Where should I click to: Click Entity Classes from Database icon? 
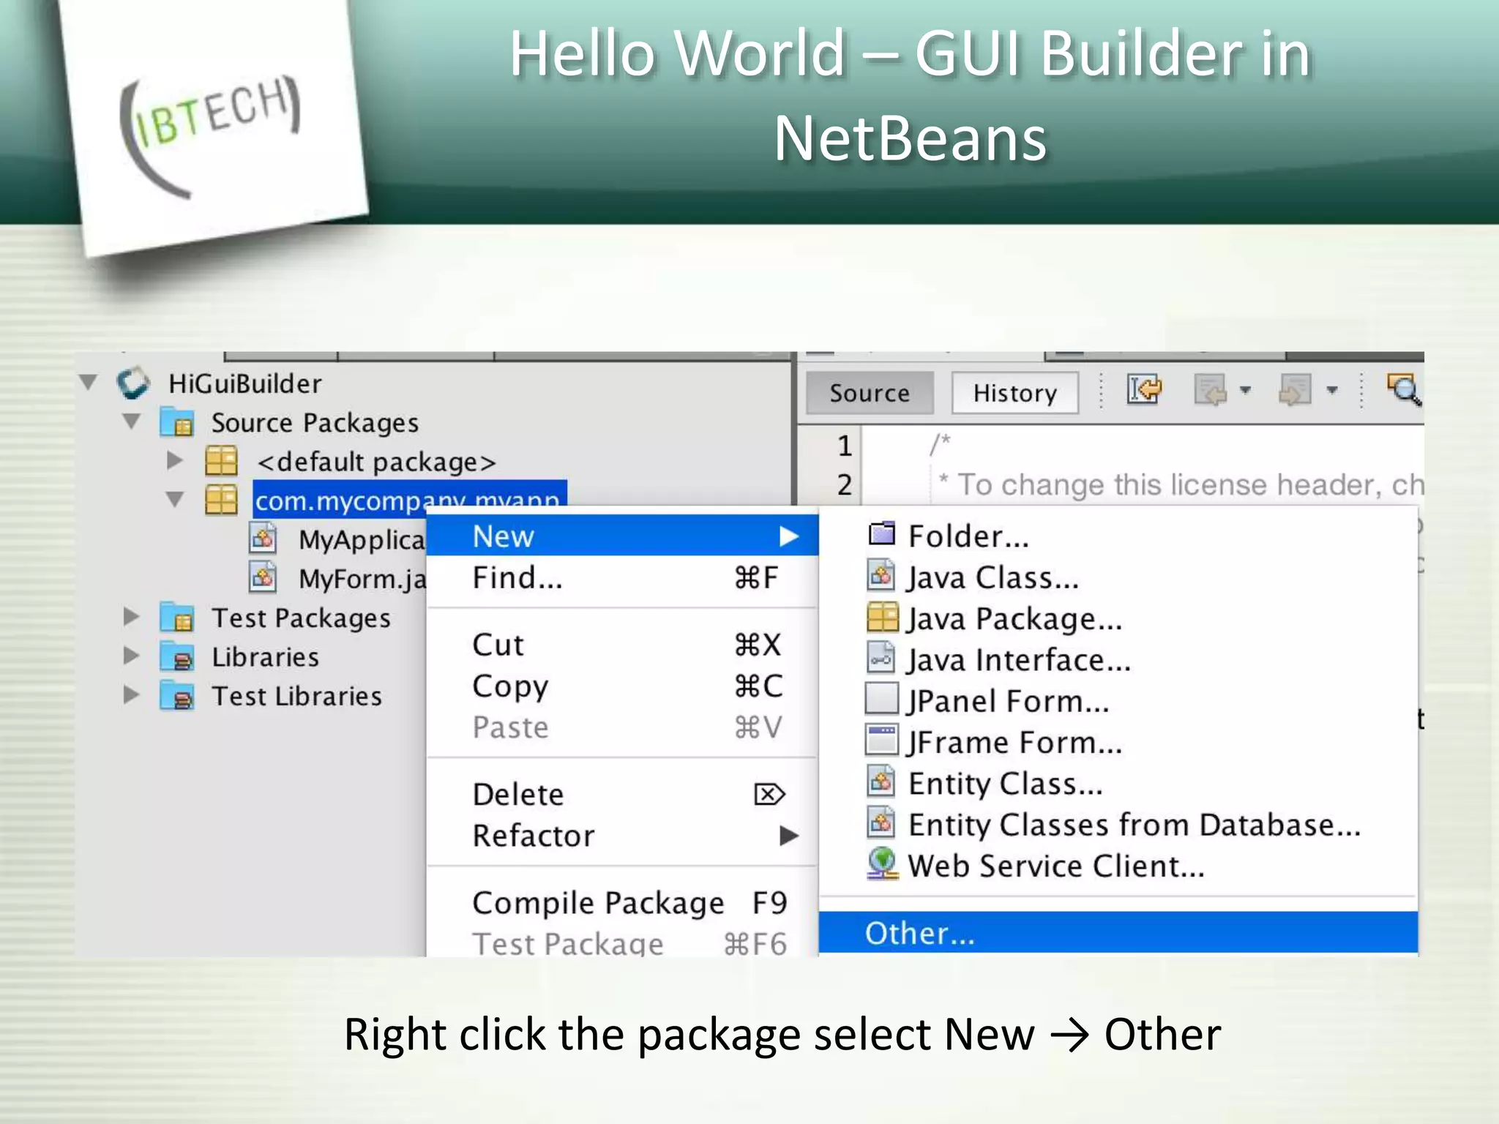[881, 823]
